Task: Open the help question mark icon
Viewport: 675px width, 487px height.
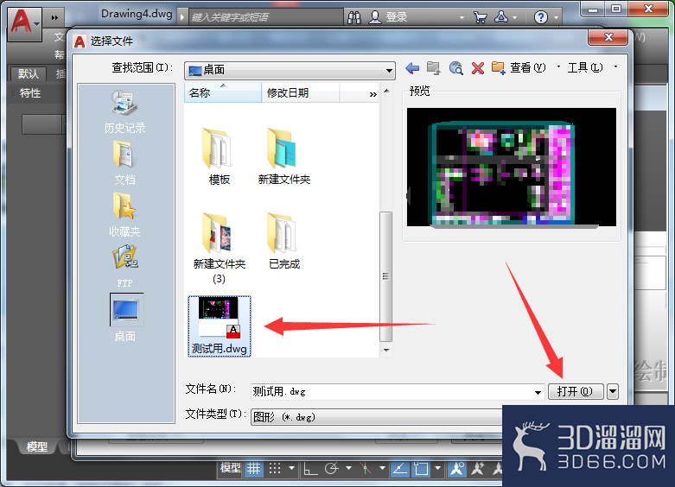Action: (x=541, y=17)
